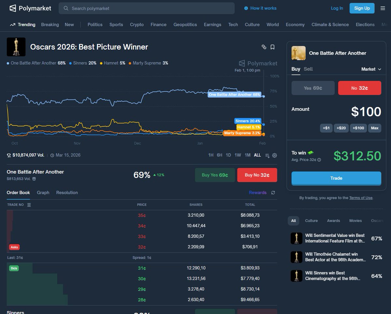Select the 1W chart range
This screenshot has width=391, height=314.
point(238,155)
